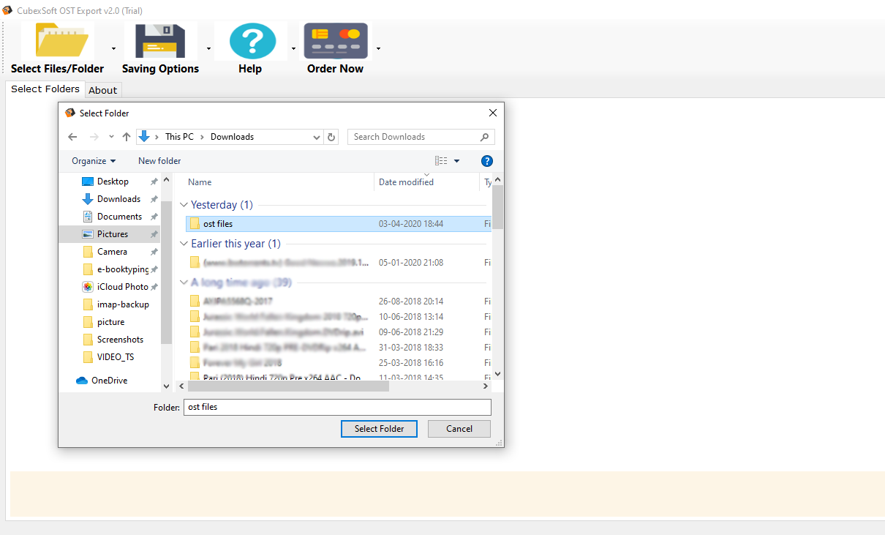Select OneDrive in the navigation pane
This screenshot has height=535, width=885.
coord(109,381)
